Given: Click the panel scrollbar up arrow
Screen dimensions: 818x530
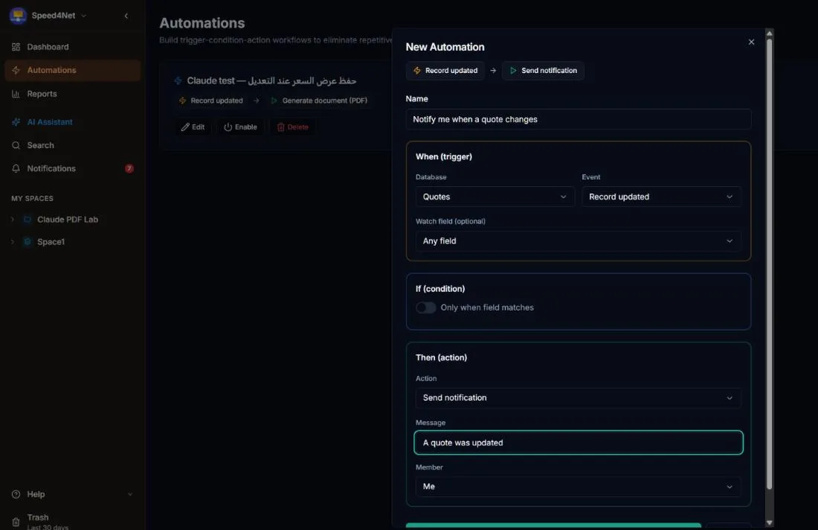Looking at the screenshot, I should click(769, 33).
